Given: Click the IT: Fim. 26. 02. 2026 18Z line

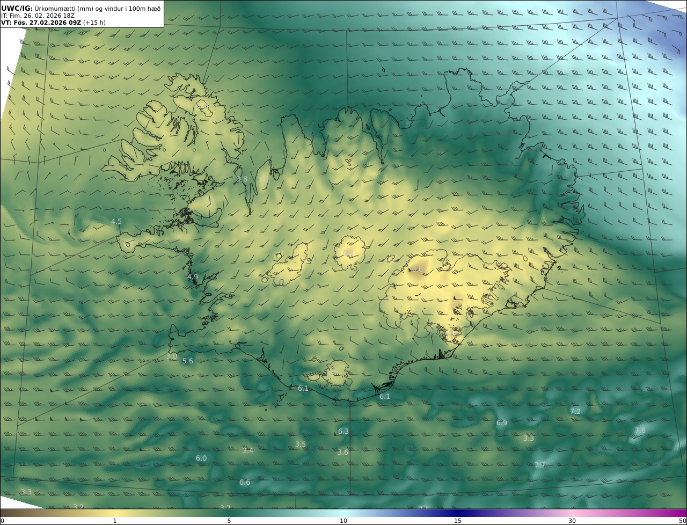Looking at the screenshot, I should point(38,16).
